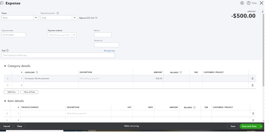Image resolution: width=265 pixels, height=132 pixels.
Task: Click the Payee field showing Belle
Action: pyautogui.click(x=17, y=17)
